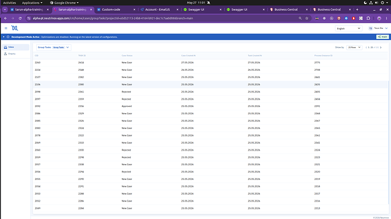
Task: Open the Enquiry sidebar item
Action: [x=16, y=54]
